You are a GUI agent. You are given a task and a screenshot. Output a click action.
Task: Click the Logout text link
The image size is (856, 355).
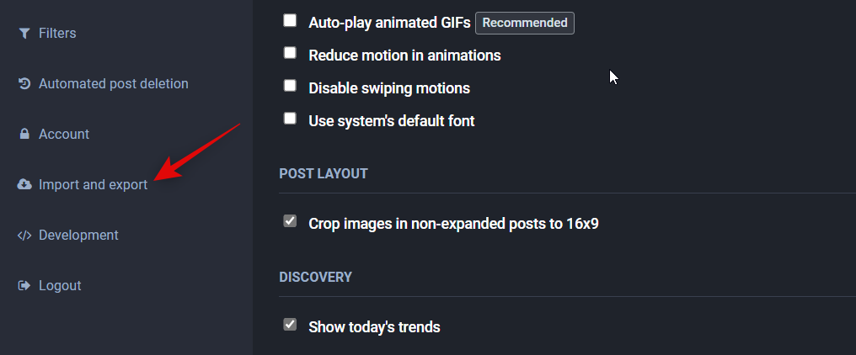point(60,286)
